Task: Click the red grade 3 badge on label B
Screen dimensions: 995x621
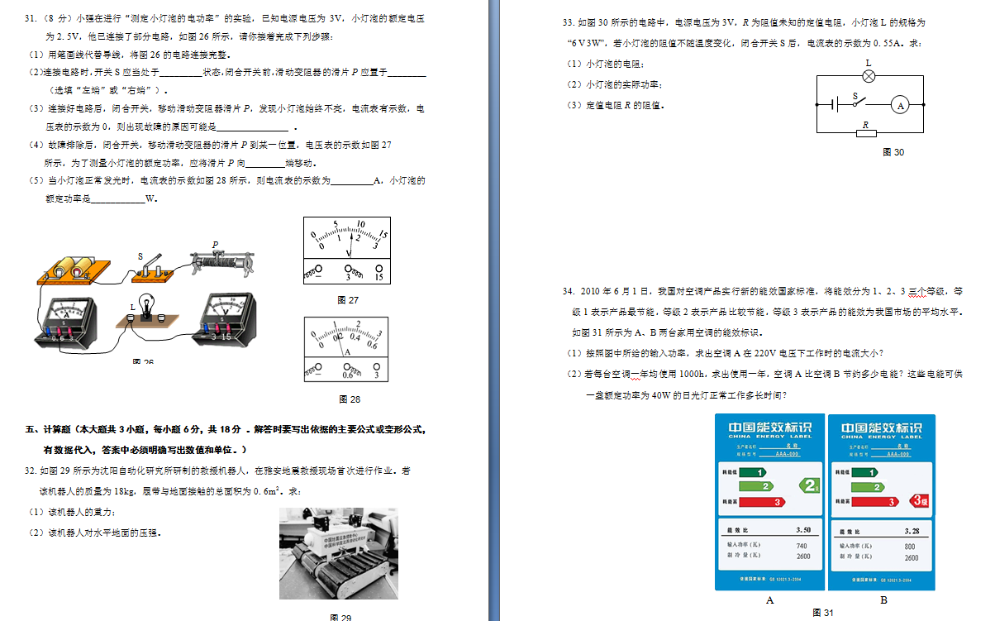Action: [x=919, y=500]
